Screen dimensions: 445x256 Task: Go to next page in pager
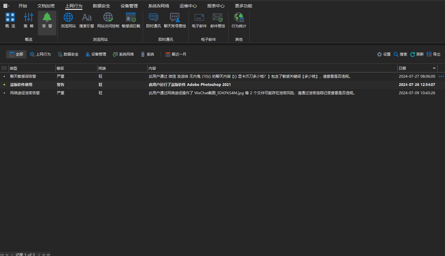(44, 254)
